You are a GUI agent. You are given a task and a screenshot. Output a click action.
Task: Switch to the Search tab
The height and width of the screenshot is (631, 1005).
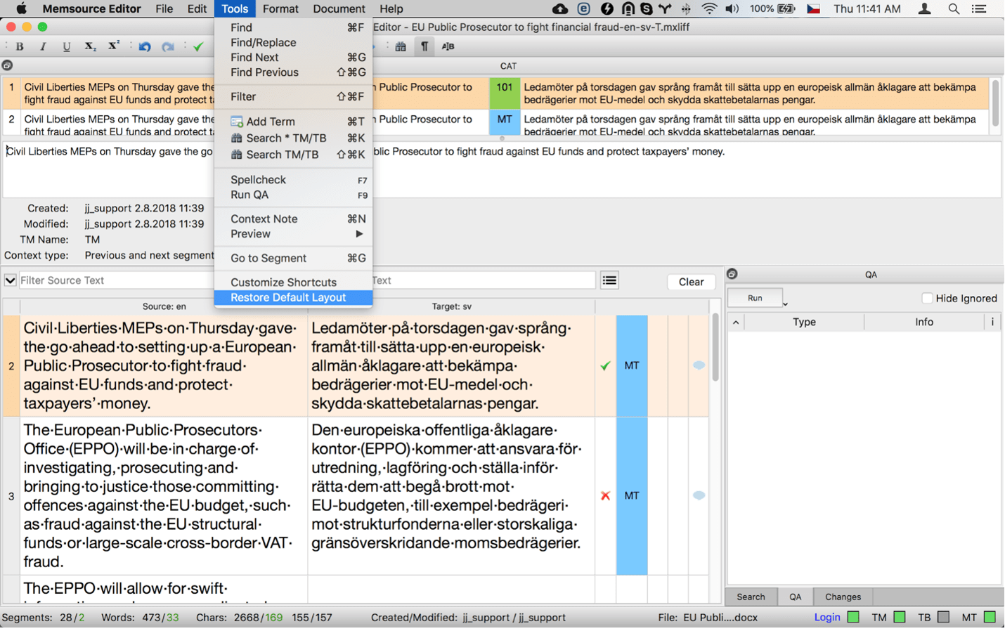751,597
